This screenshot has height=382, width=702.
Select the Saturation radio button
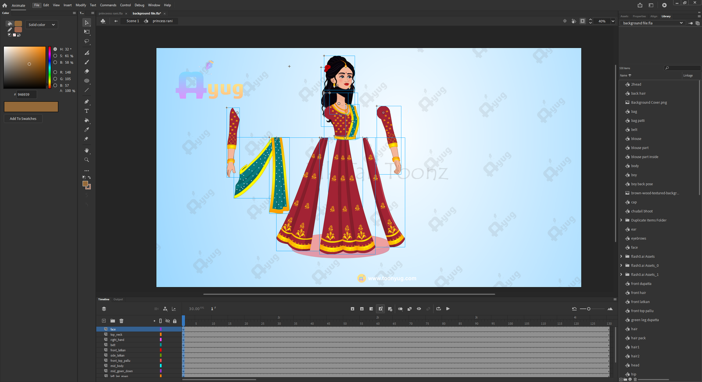click(x=55, y=56)
